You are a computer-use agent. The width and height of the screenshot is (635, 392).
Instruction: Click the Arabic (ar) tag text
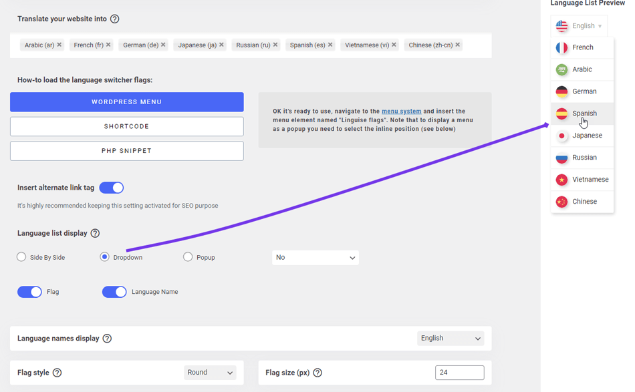pyautogui.click(x=39, y=45)
